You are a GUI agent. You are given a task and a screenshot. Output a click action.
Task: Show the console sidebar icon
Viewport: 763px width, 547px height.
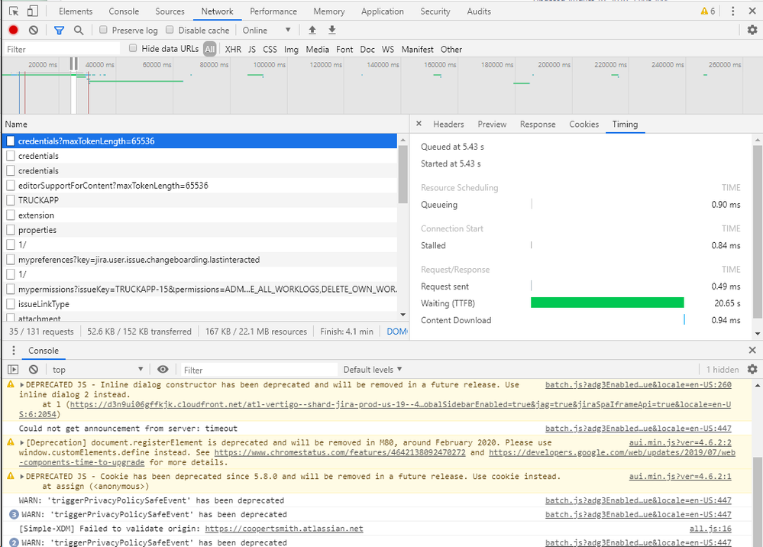tap(14, 370)
